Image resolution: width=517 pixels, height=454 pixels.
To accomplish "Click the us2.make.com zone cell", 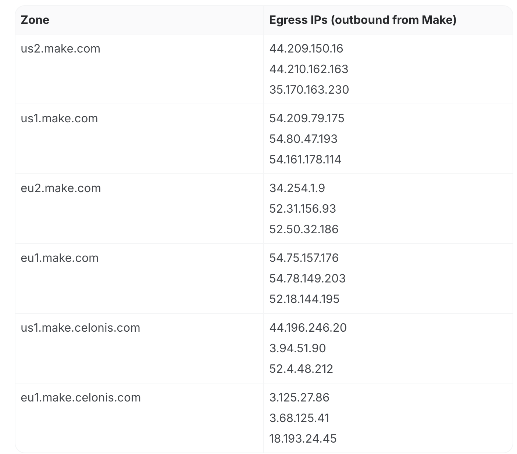I will pyautogui.click(x=60, y=48).
